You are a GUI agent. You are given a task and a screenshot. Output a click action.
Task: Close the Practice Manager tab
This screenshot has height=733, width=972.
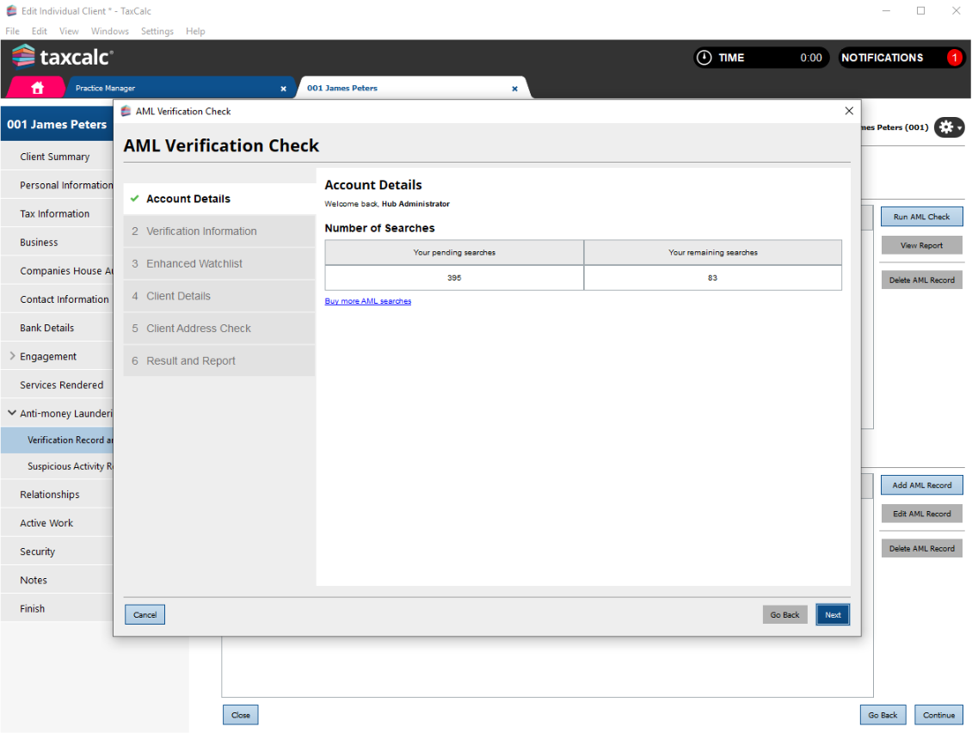[284, 89]
